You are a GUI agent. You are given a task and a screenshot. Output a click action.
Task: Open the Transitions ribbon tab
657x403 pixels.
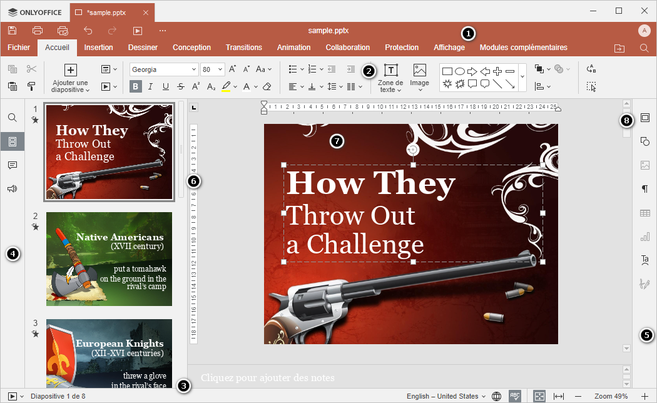(x=243, y=48)
